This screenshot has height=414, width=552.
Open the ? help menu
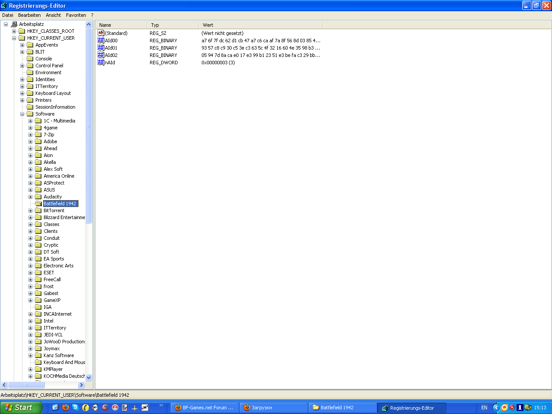click(92, 15)
